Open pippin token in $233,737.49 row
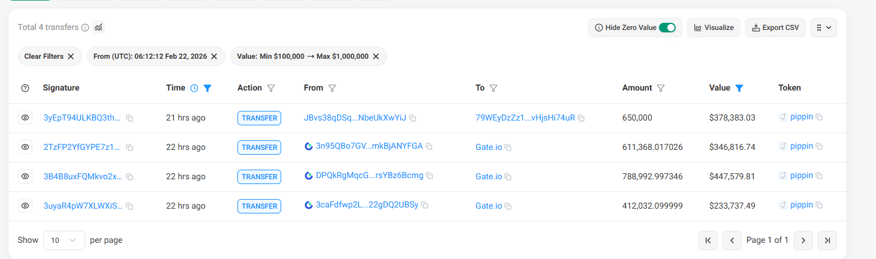 pos(802,204)
